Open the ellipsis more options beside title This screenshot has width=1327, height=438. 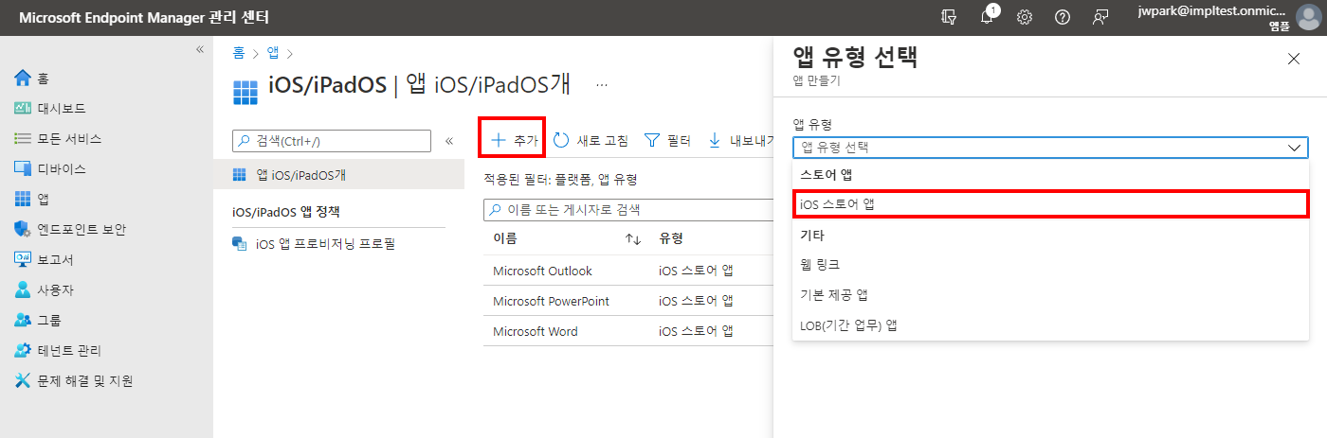coord(601,85)
